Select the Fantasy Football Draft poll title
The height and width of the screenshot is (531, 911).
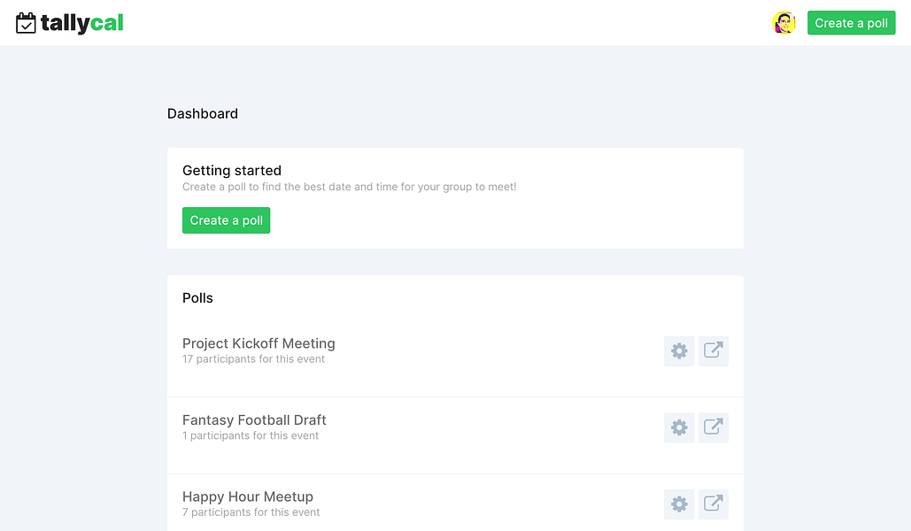pyautogui.click(x=254, y=420)
